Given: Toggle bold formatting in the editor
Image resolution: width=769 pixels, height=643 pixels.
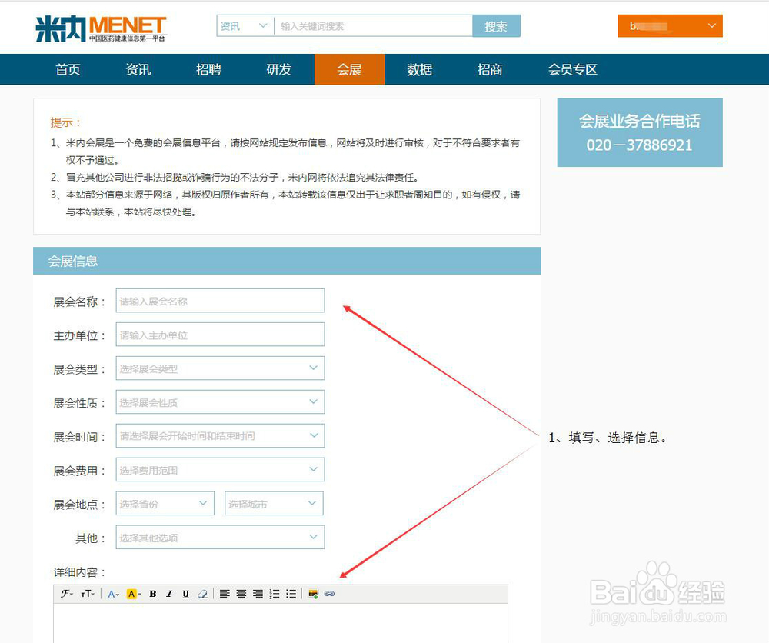Looking at the screenshot, I should point(152,594).
